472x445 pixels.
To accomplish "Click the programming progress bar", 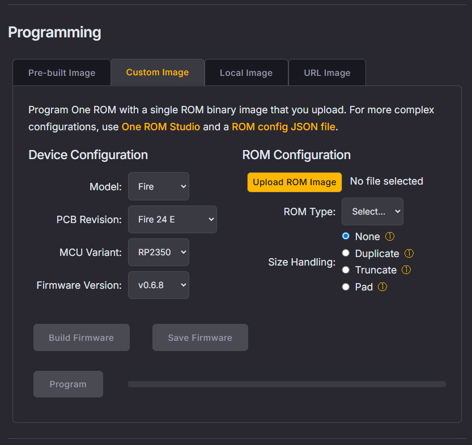I will pos(287,384).
